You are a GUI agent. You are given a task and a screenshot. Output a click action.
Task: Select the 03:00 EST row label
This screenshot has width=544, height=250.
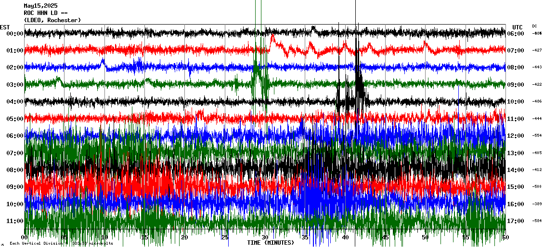coord(15,85)
